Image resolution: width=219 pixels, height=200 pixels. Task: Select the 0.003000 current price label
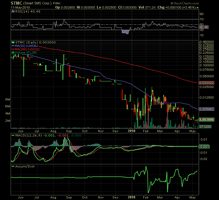pyautogui.click(x=206, y=120)
